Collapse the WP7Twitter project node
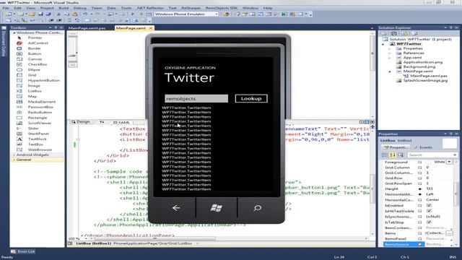462x260 pixels. coord(383,44)
